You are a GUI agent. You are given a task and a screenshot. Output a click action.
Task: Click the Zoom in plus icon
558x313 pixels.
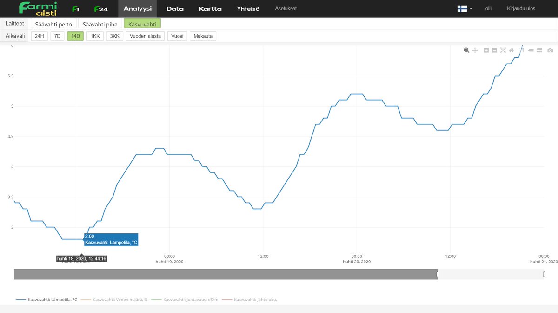(486, 50)
